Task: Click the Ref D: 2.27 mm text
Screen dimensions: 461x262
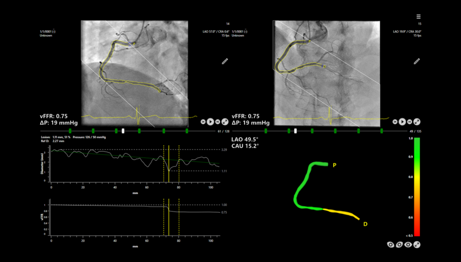Action: click(53, 141)
